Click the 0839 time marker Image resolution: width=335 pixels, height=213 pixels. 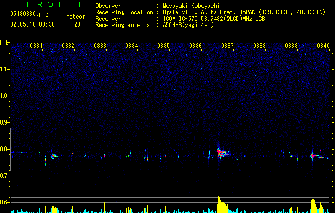click(291, 46)
